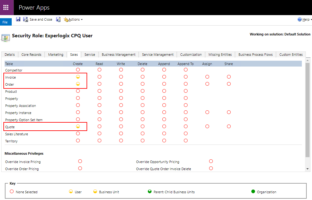Switch to the Service Management tab
This screenshot has width=312, height=200.
[158, 55]
